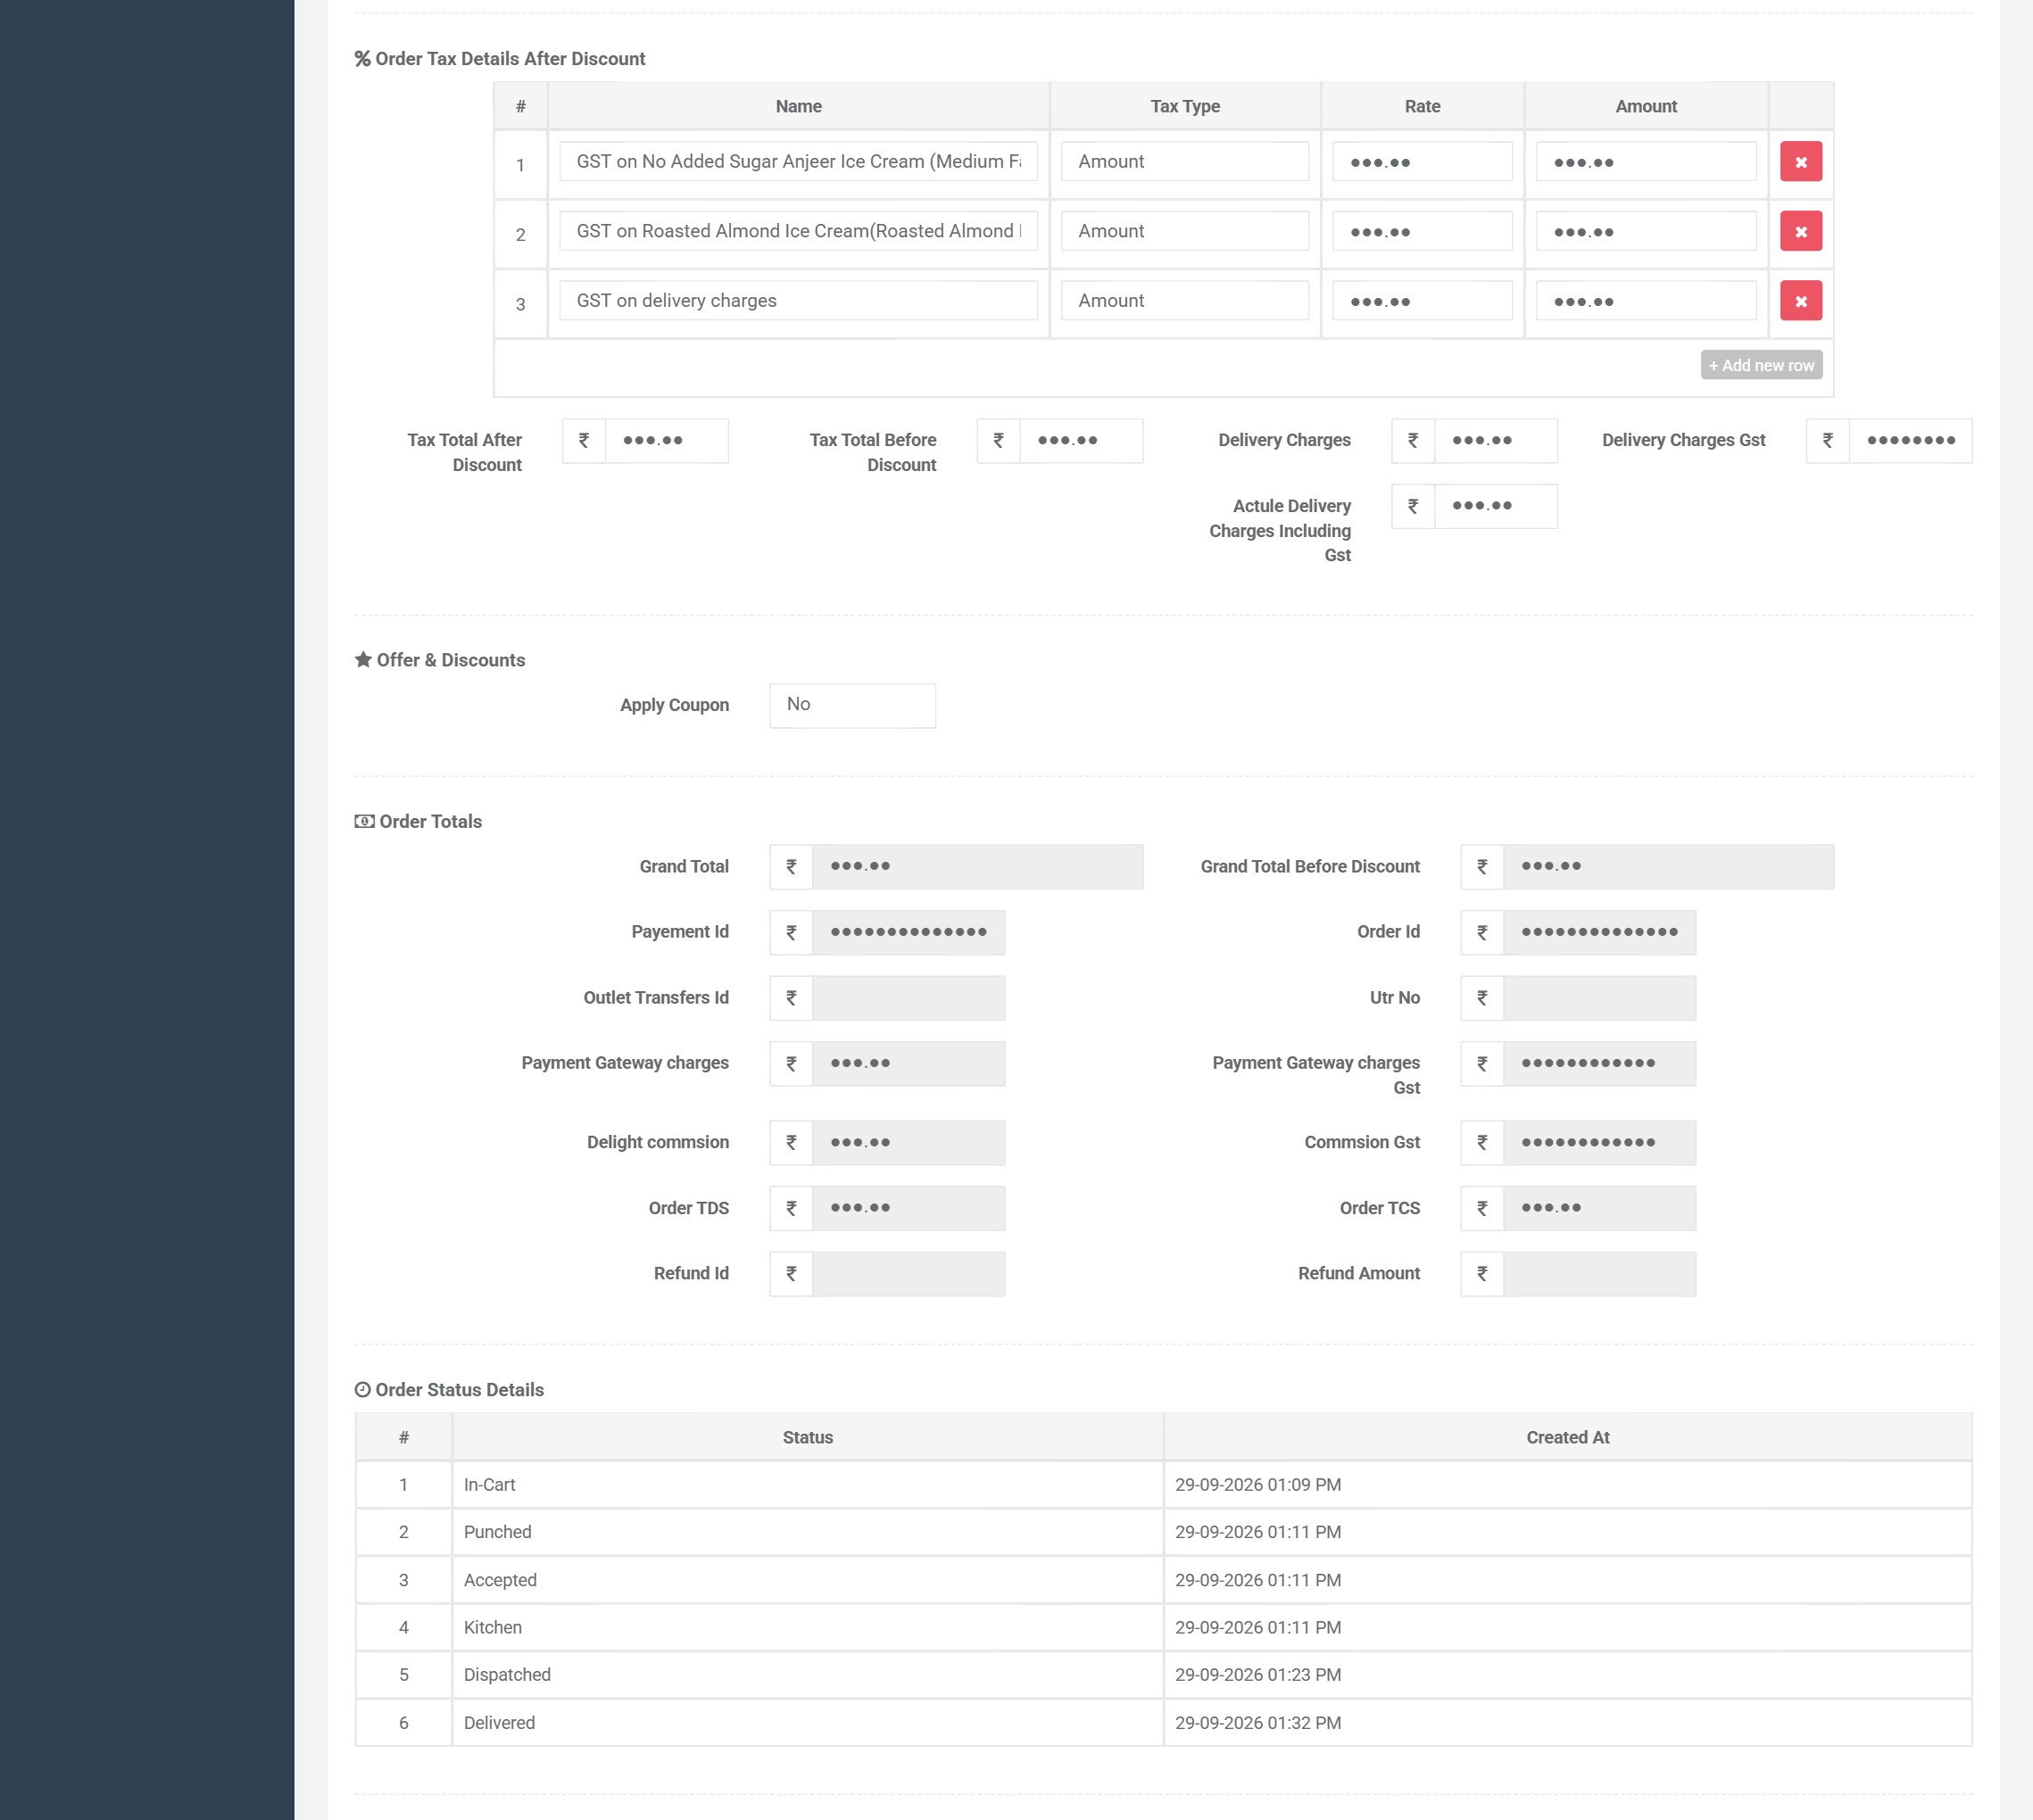Viewport: 2033px width, 1820px height.
Task: Click the Add new row button
Action: point(1761,365)
